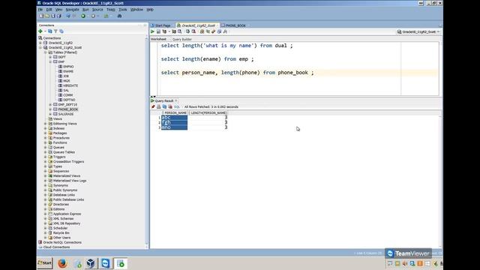
Task: Collapse the EMP table node
Action: point(50,61)
